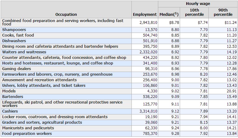Viewport: 238px width, 138px height.
Task: Click the Hourly wage header cell
Action: pos(198,4)
